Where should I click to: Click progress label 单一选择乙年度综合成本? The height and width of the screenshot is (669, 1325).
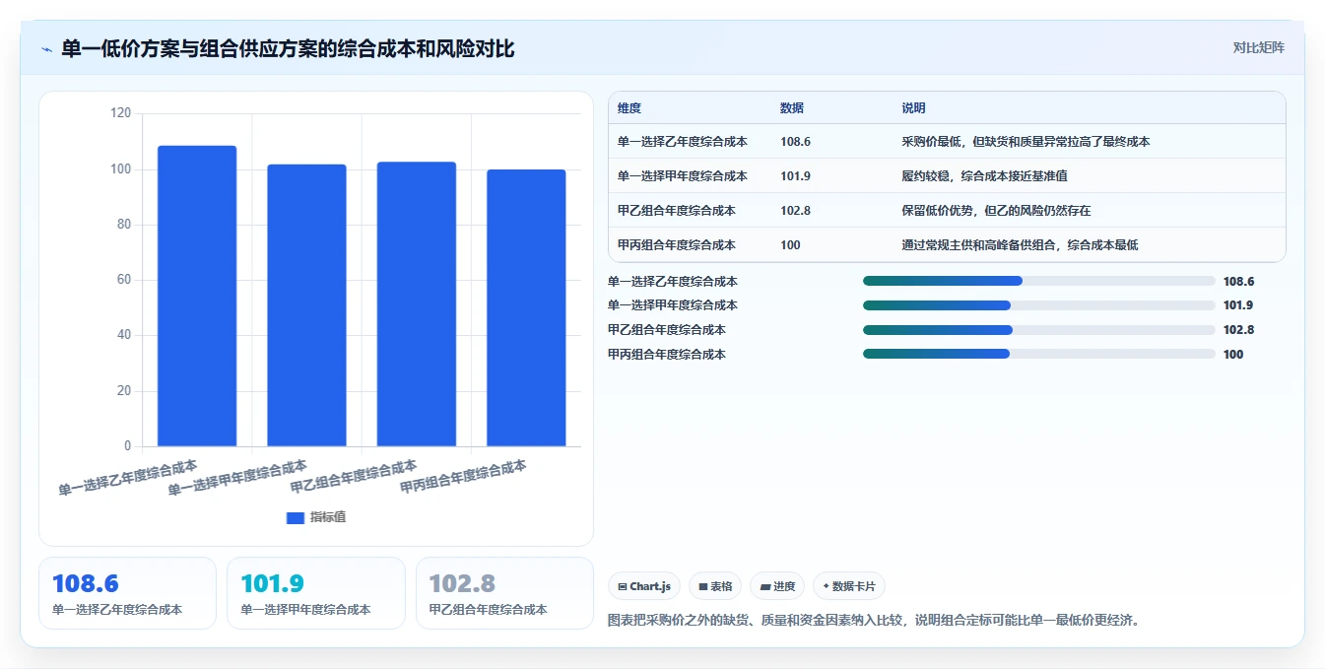(673, 282)
